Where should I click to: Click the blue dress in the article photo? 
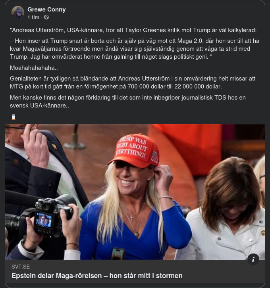[135, 231]
